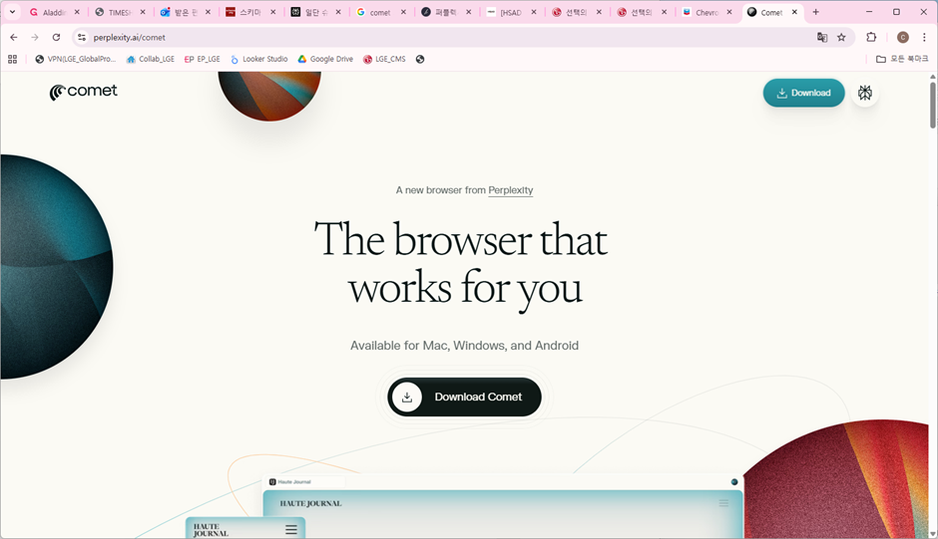Close the [HSAD tab
The image size is (938, 539).
(534, 12)
